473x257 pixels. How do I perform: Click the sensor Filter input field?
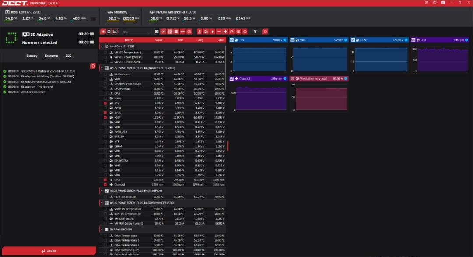tap(136, 32)
